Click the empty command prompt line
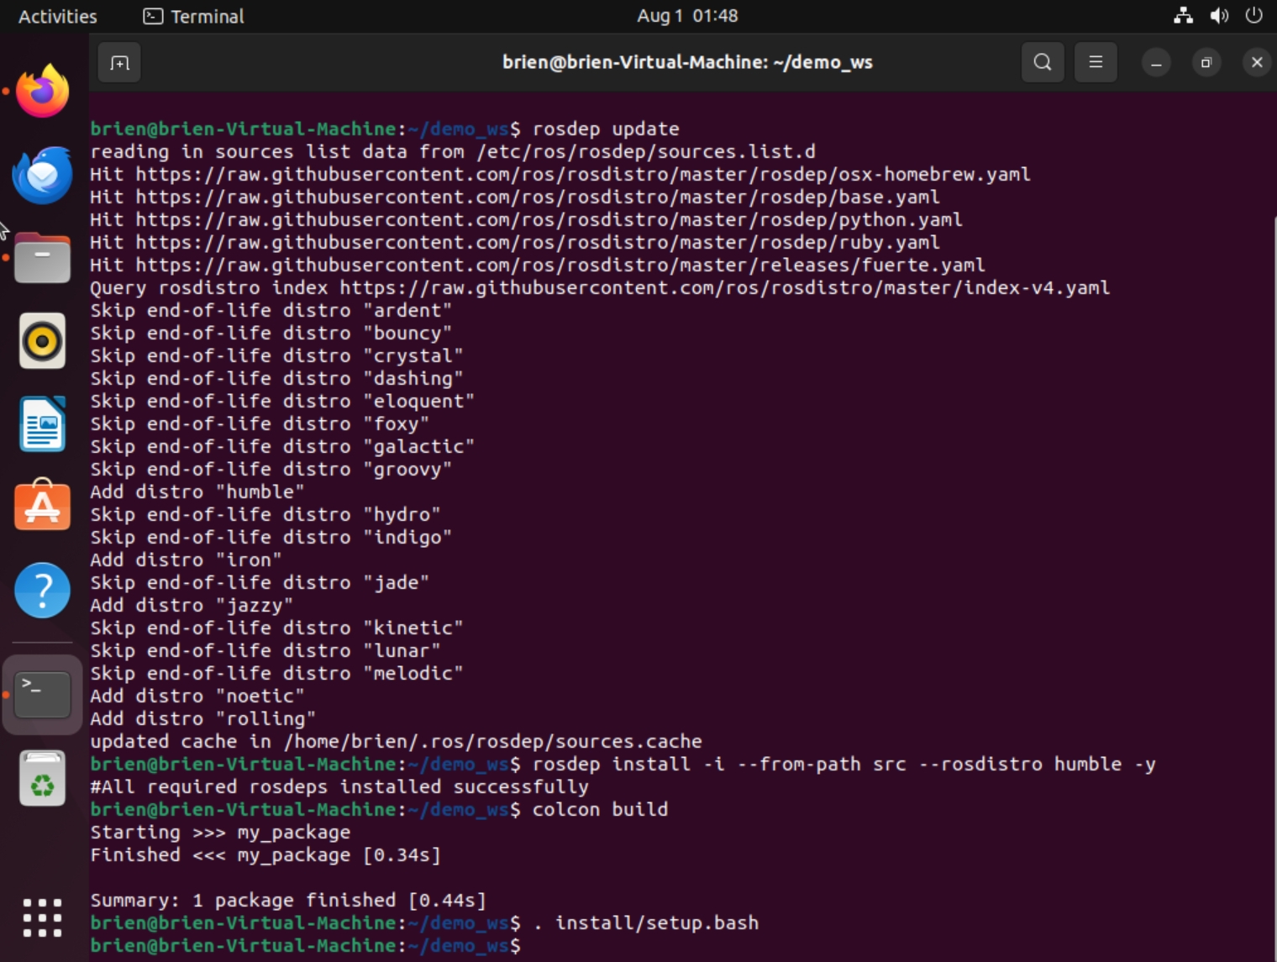The width and height of the screenshot is (1277, 962). 588,945
